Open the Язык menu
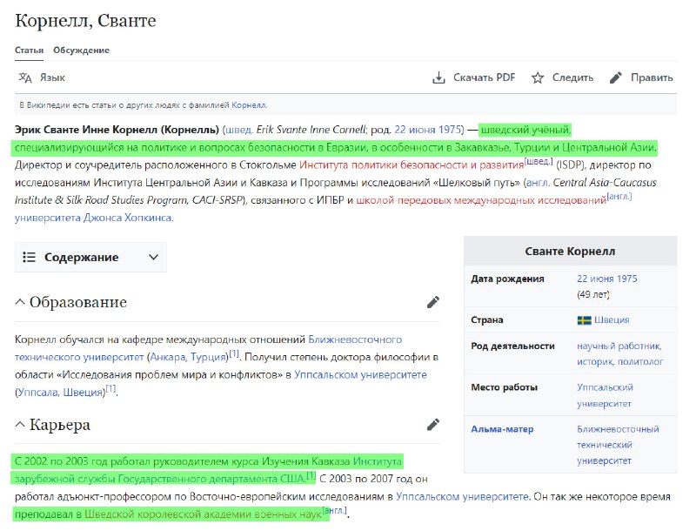 click(52, 77)
